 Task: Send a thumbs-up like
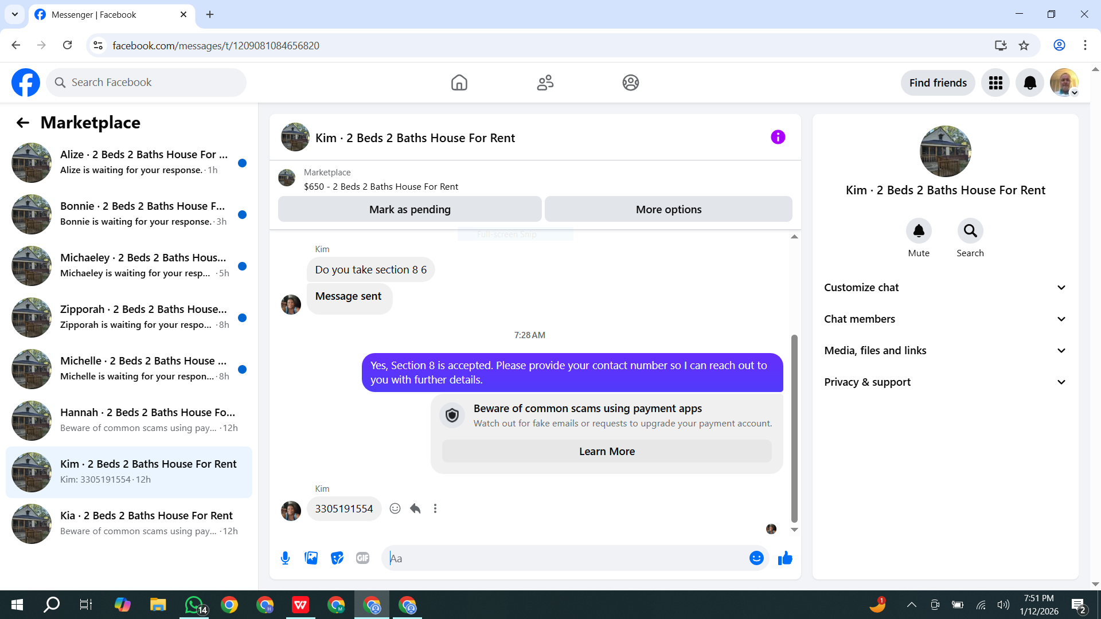point(785,558)
